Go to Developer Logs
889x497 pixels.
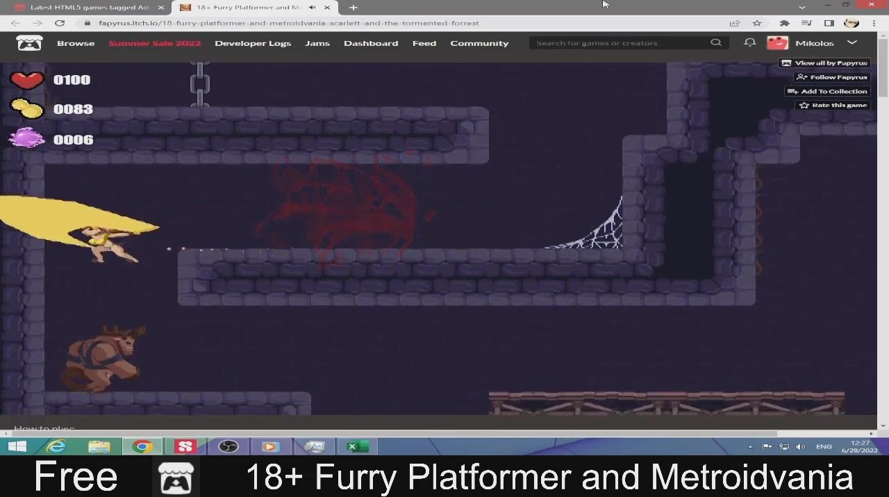pyautogui.click(x=253, y=43)
